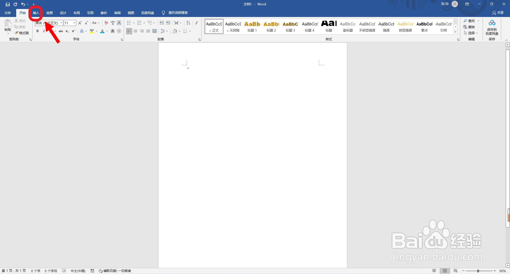Click the 格式刷 format painter
Viewport: 510px width, 274px height.
tap(22, 33)
